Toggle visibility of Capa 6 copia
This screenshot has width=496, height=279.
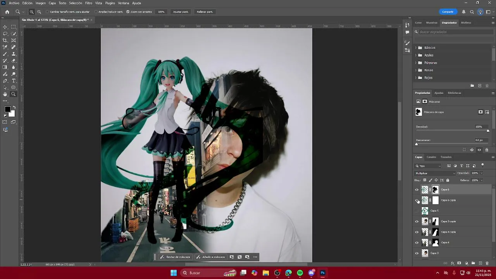(x=417, y=200)
